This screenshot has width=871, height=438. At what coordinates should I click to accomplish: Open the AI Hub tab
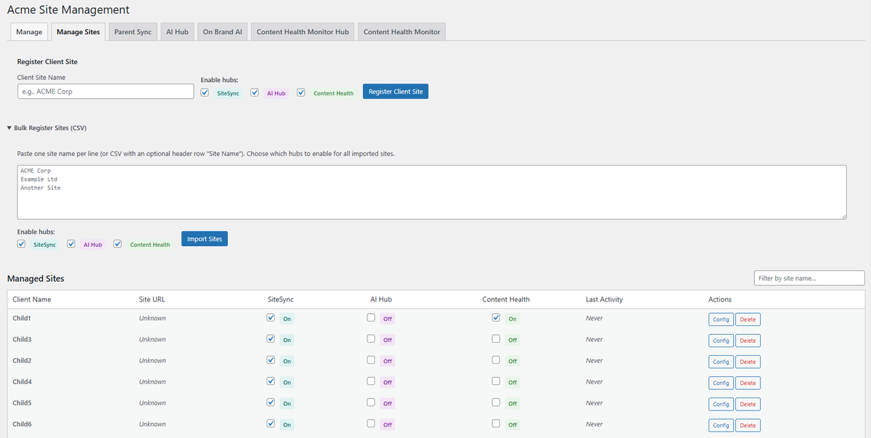[177, 32]
